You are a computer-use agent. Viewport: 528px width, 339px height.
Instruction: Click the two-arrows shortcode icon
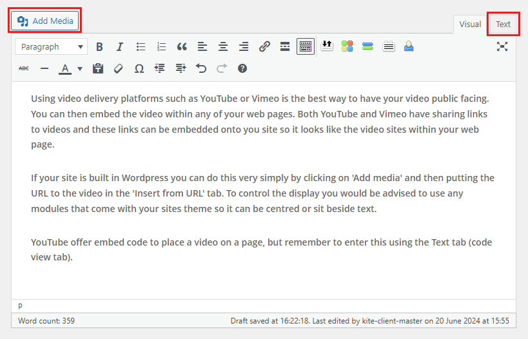coord(327,46)
